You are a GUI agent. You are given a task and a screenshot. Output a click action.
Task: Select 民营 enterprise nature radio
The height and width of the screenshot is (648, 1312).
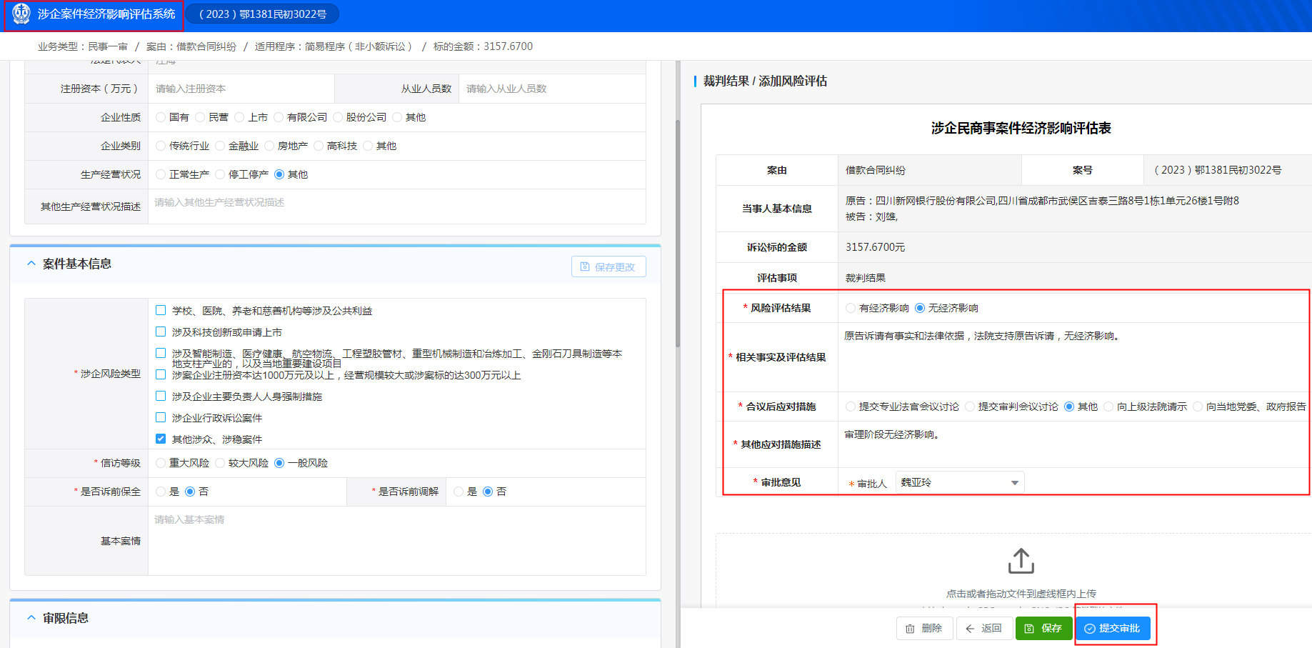pyautogui.click(x=200, y=117)
